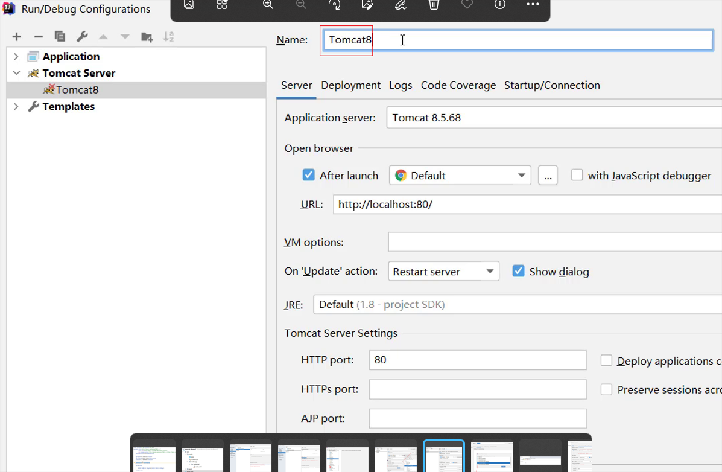722x472 pixels.
Task: Check the Preserve sessions checkbox
Action: [606, 389]
